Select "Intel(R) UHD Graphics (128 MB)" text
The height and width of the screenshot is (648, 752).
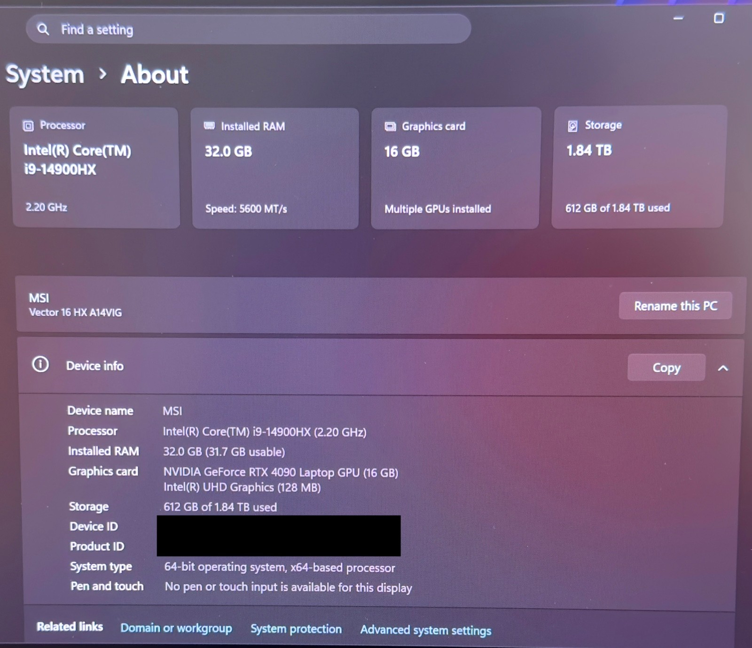tap(242, 487)
